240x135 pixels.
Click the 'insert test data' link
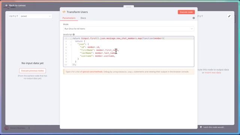(x=213, y=72)
